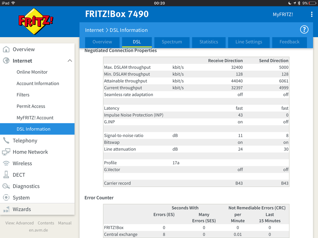
Task: Open the Telephony menu
Action: coord(25,140)
